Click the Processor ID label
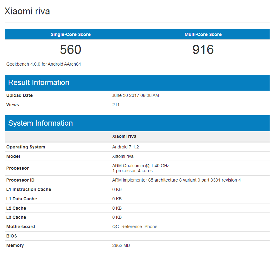Image resolution: width=274 pixels, height=255 pixels. tap(20, 180)
